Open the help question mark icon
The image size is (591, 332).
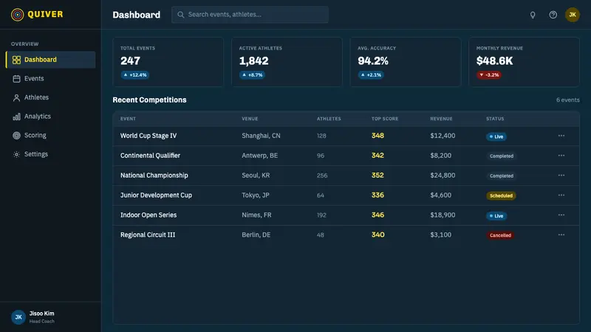[x=553, y=15]
